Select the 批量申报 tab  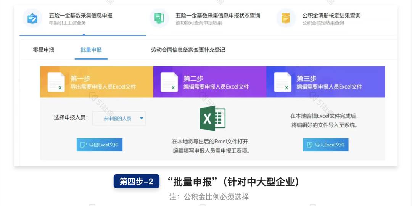point(91,50)
